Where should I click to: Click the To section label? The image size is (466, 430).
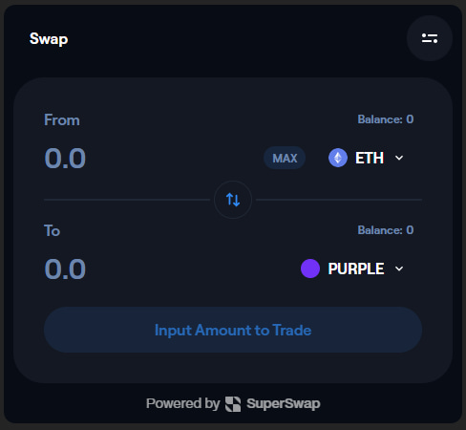(52, 230)
